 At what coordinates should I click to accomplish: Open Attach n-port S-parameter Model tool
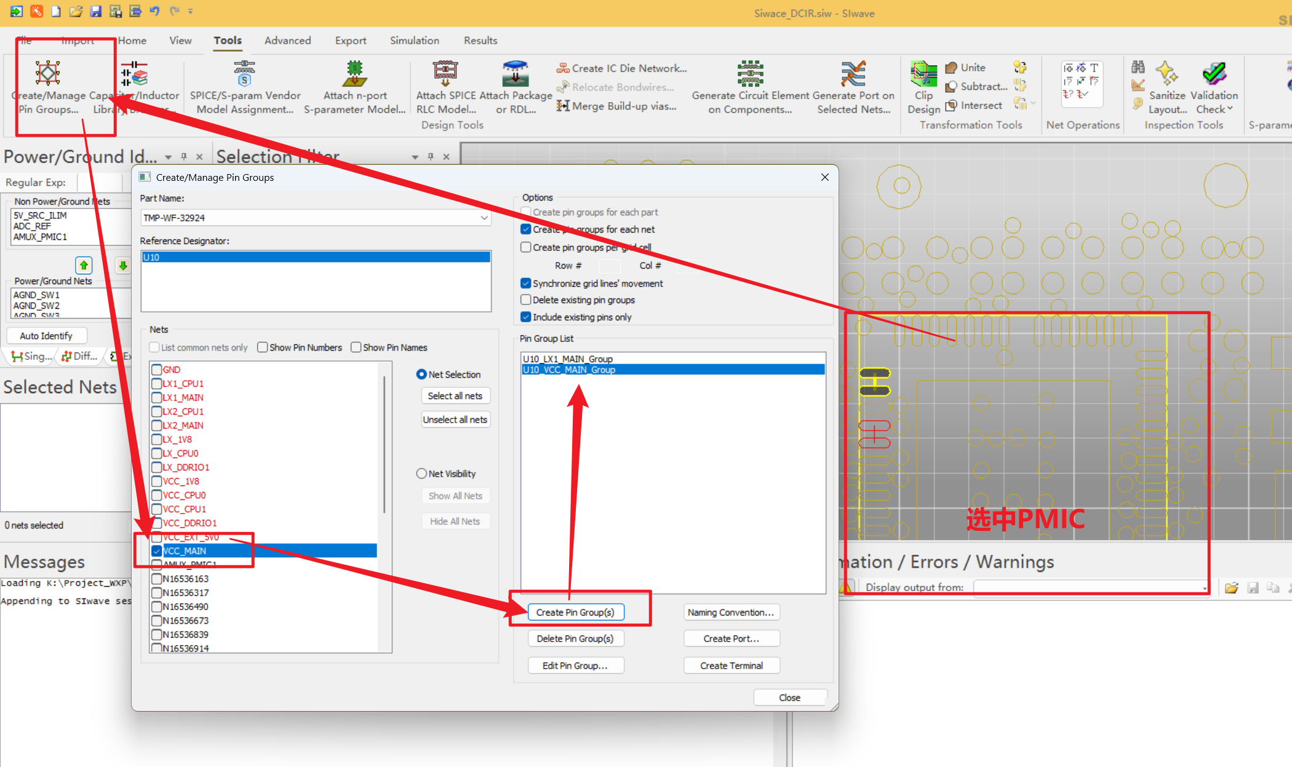coord(354,74)
